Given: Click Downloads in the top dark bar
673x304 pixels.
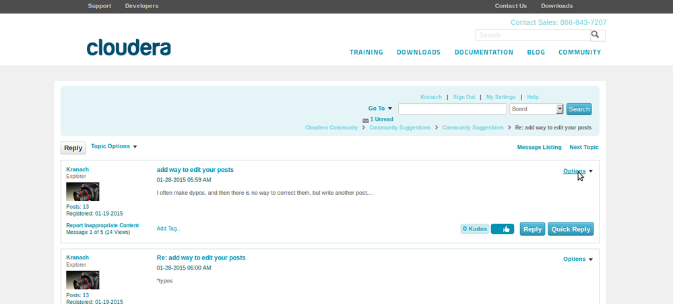Looking at the screenshot, I should pos(556,6).
